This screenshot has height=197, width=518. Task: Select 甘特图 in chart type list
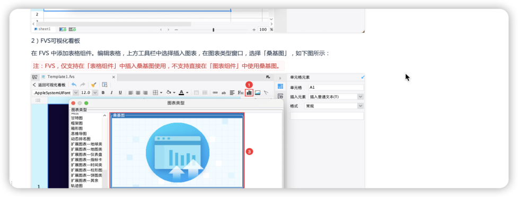(x=77, y=118)
